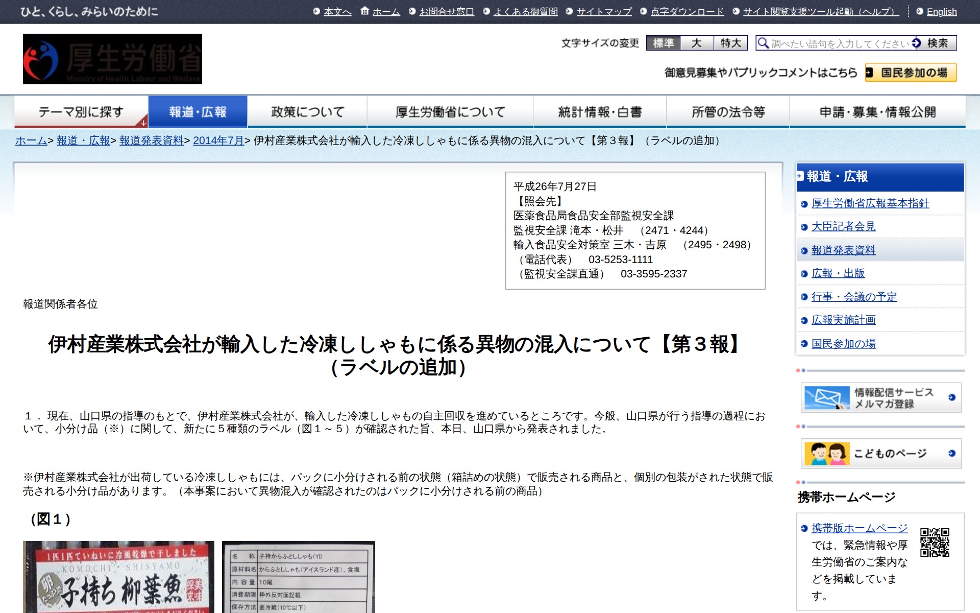Viewport: 980px width, 613px height.
Task: Click the home icon in top bar
Action: (x=364, y=11)
